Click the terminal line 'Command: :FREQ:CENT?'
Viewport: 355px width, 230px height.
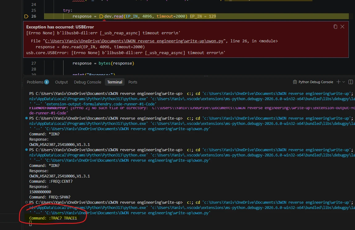(51, 181)
